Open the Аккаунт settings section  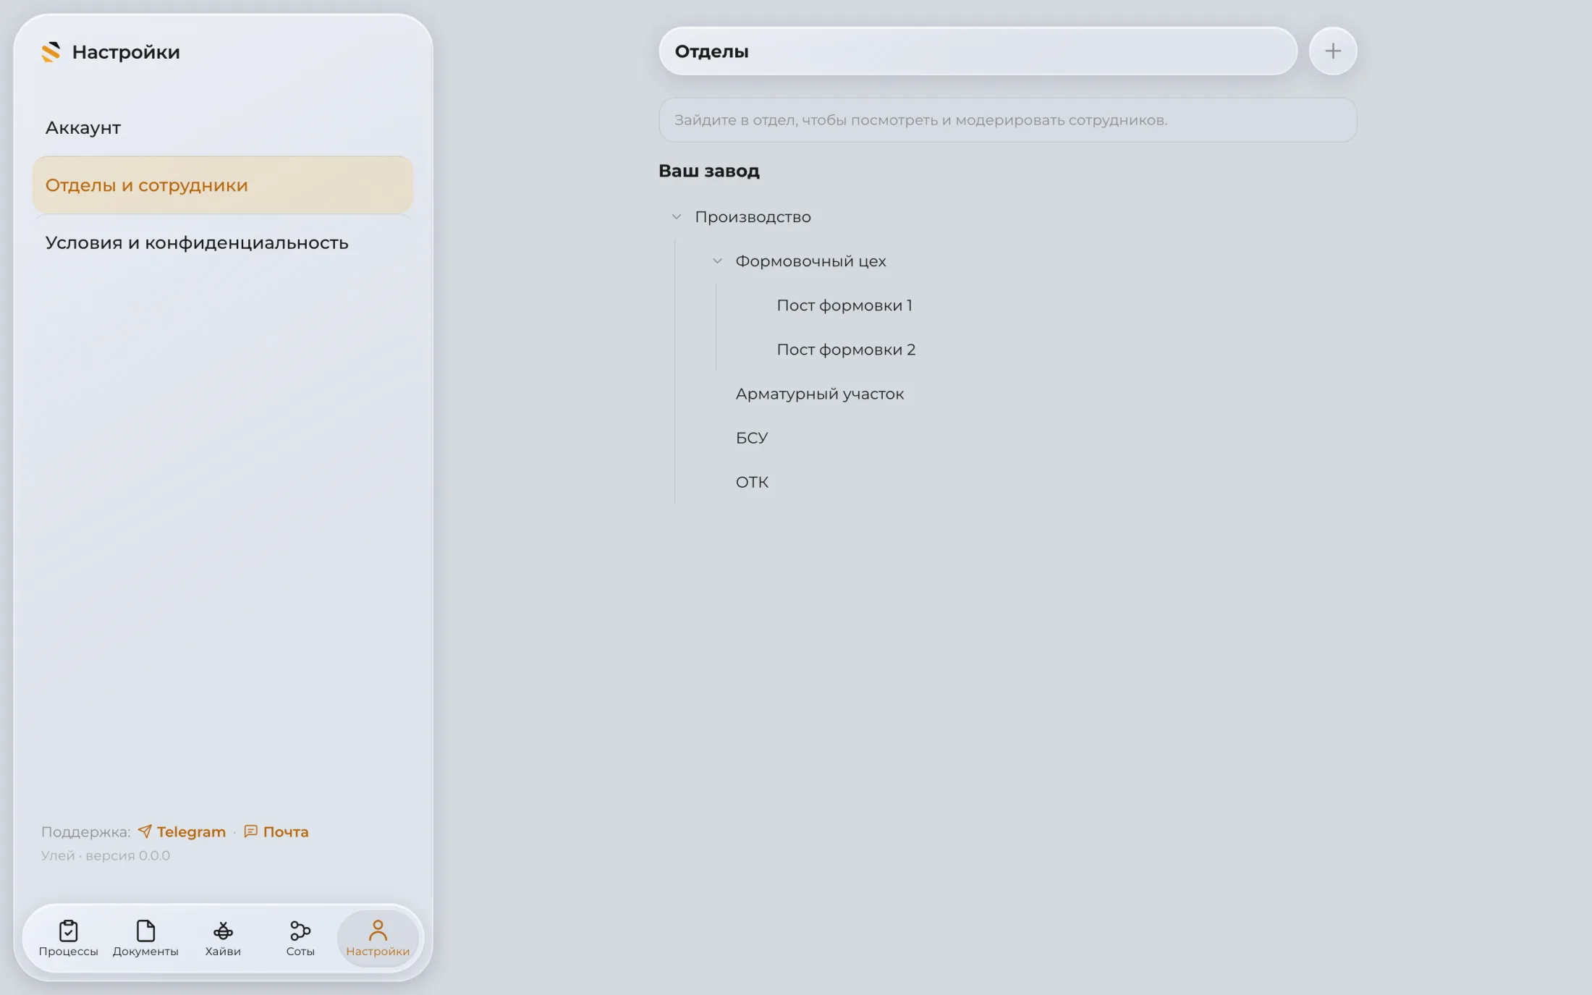coord(223,127)
